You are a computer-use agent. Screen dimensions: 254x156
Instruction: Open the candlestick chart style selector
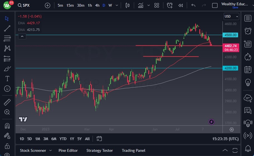128,5
